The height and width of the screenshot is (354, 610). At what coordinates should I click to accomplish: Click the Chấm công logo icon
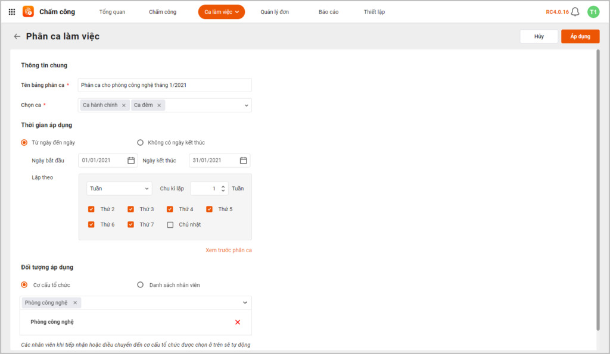(x=28, y=12)
